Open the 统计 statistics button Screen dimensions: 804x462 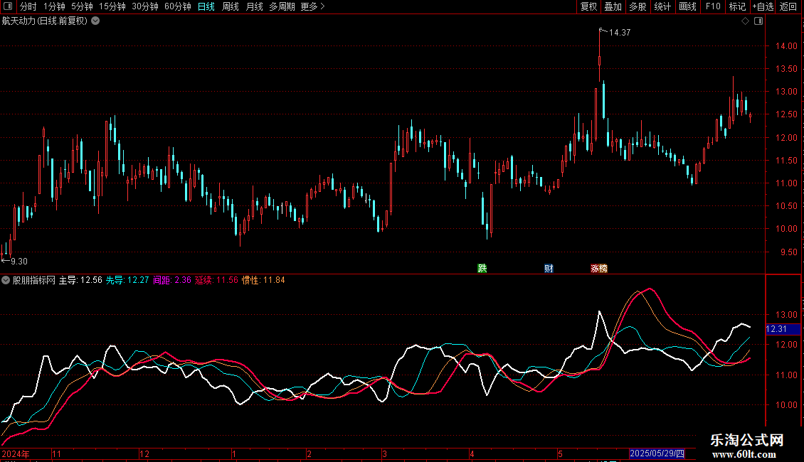(x=662, y=6)
